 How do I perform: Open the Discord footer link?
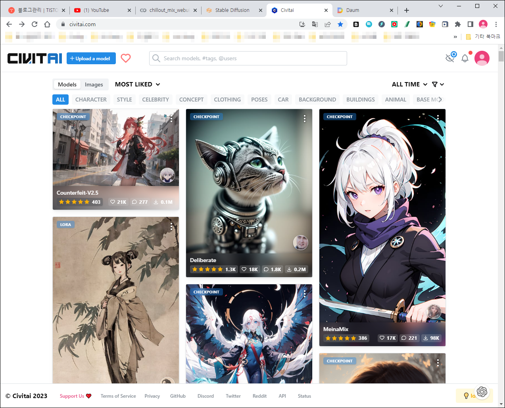205,396
